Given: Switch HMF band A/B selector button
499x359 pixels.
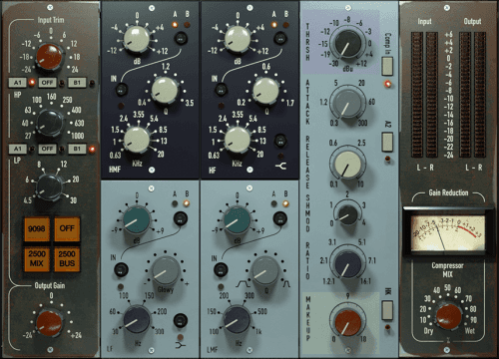Looking at the screenshot, I should (x=181, y=39).
